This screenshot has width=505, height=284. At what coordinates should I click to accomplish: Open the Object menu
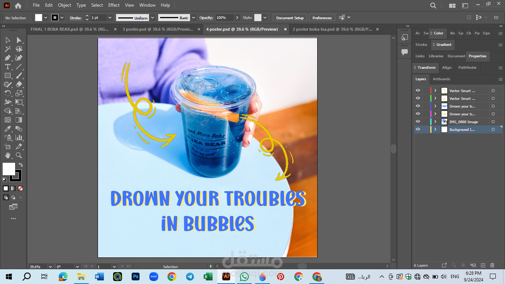[65, 5]
